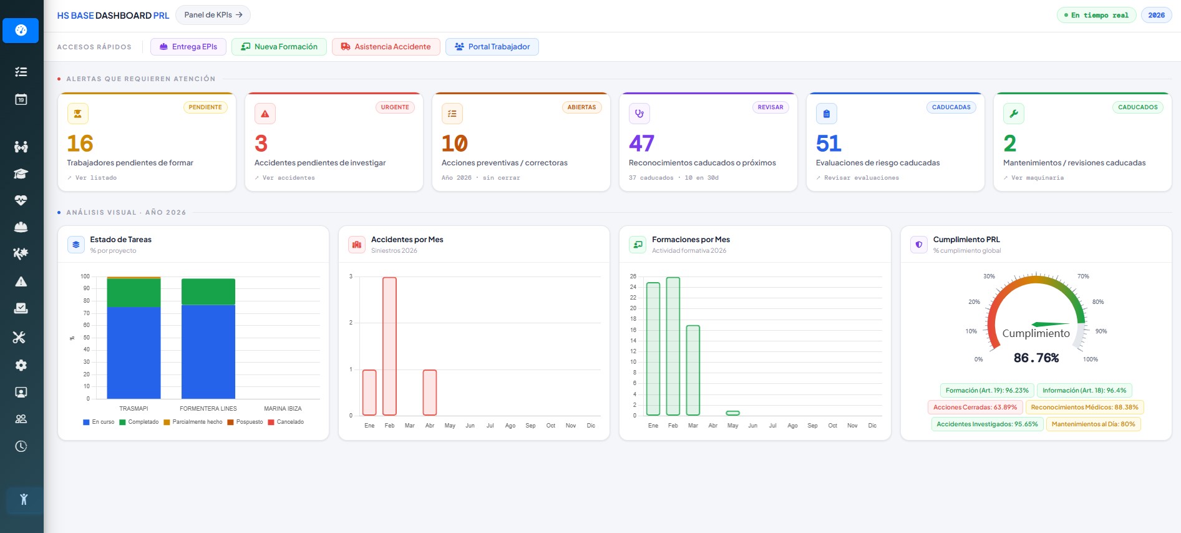
Task: Open the task checklist icon in sidebar
Action: (x=21, y=72)
